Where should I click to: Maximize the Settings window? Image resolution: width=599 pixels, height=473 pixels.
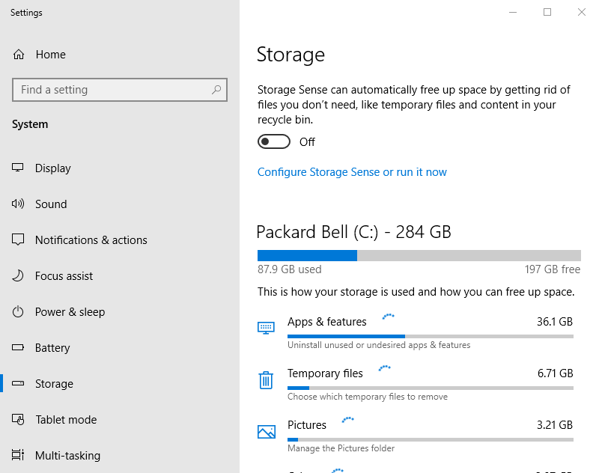(x=547, y=12)
